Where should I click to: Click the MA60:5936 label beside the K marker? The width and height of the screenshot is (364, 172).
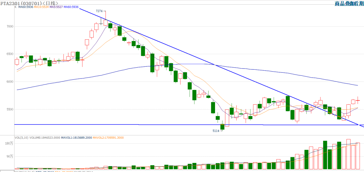pos(26,7)
